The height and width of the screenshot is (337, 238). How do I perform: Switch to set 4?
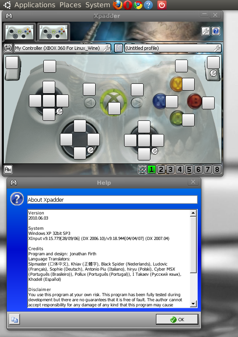[x=180, y=169]
